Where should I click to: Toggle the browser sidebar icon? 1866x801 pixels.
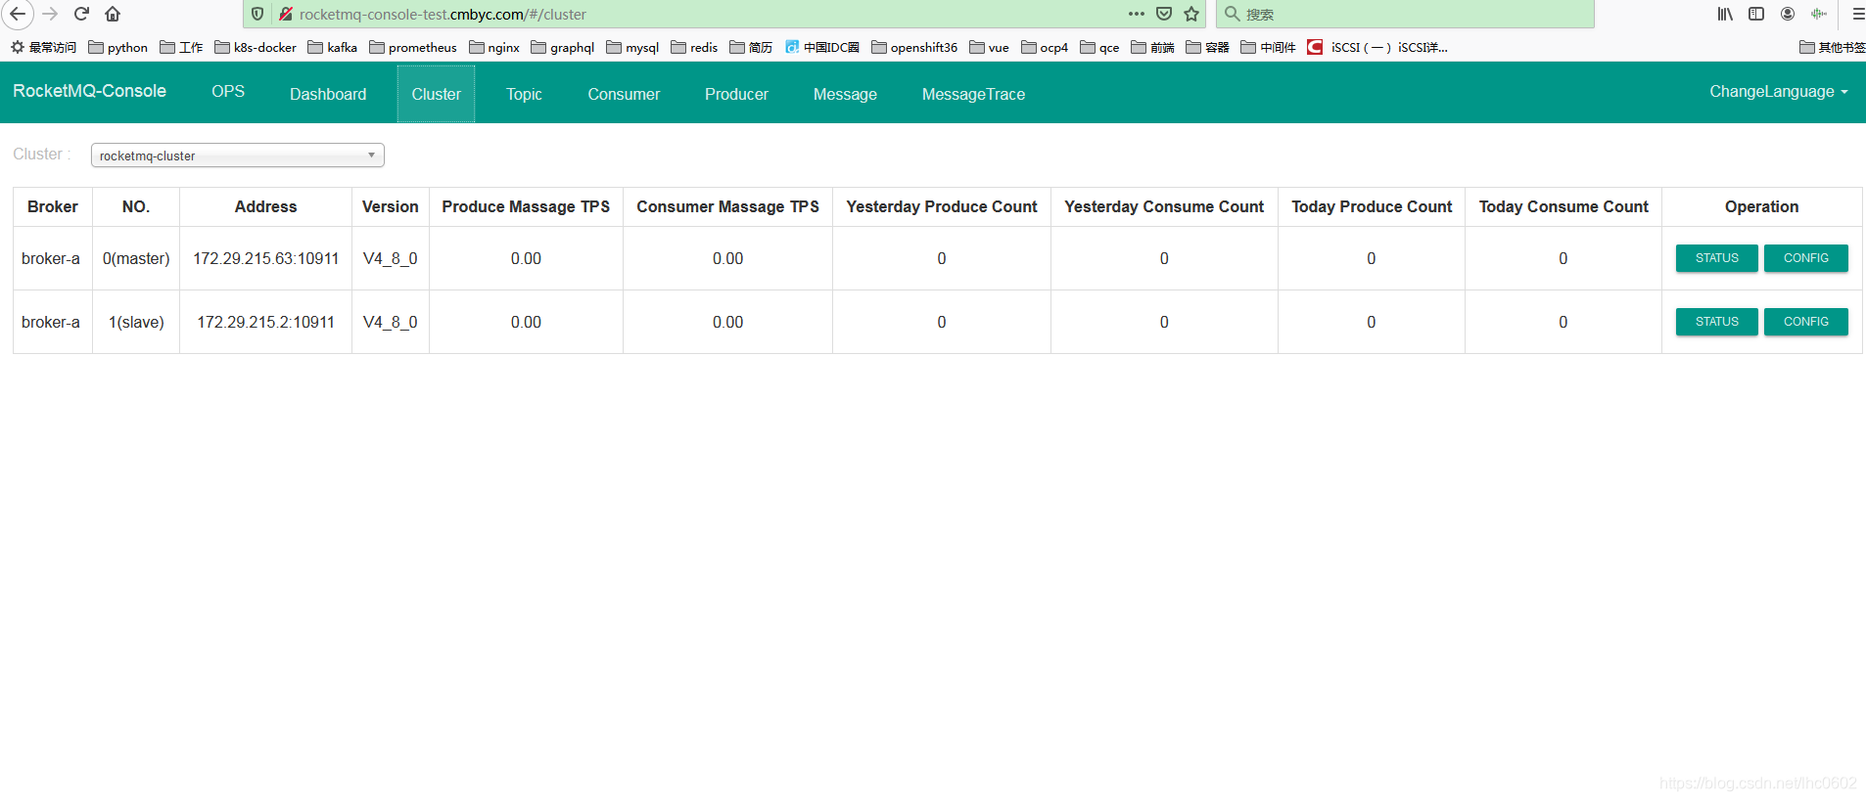(1756, 14)
